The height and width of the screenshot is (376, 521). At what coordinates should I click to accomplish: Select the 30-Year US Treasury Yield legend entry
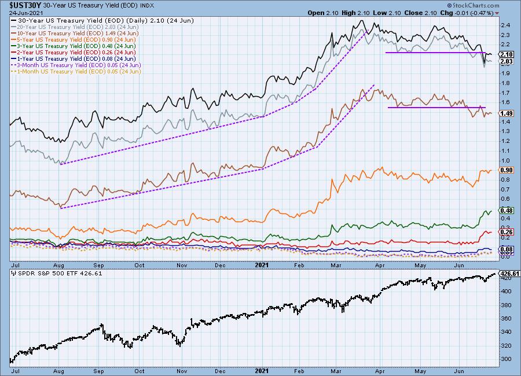[102, 20]
